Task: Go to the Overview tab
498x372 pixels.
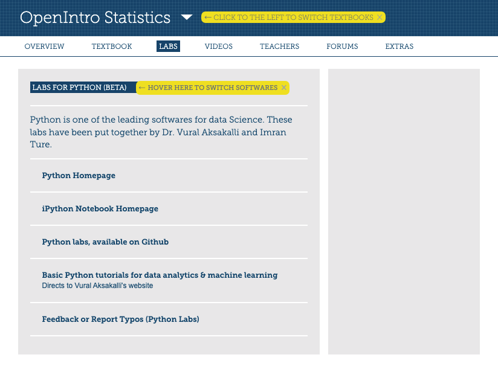Action: [x=44, y=46]
